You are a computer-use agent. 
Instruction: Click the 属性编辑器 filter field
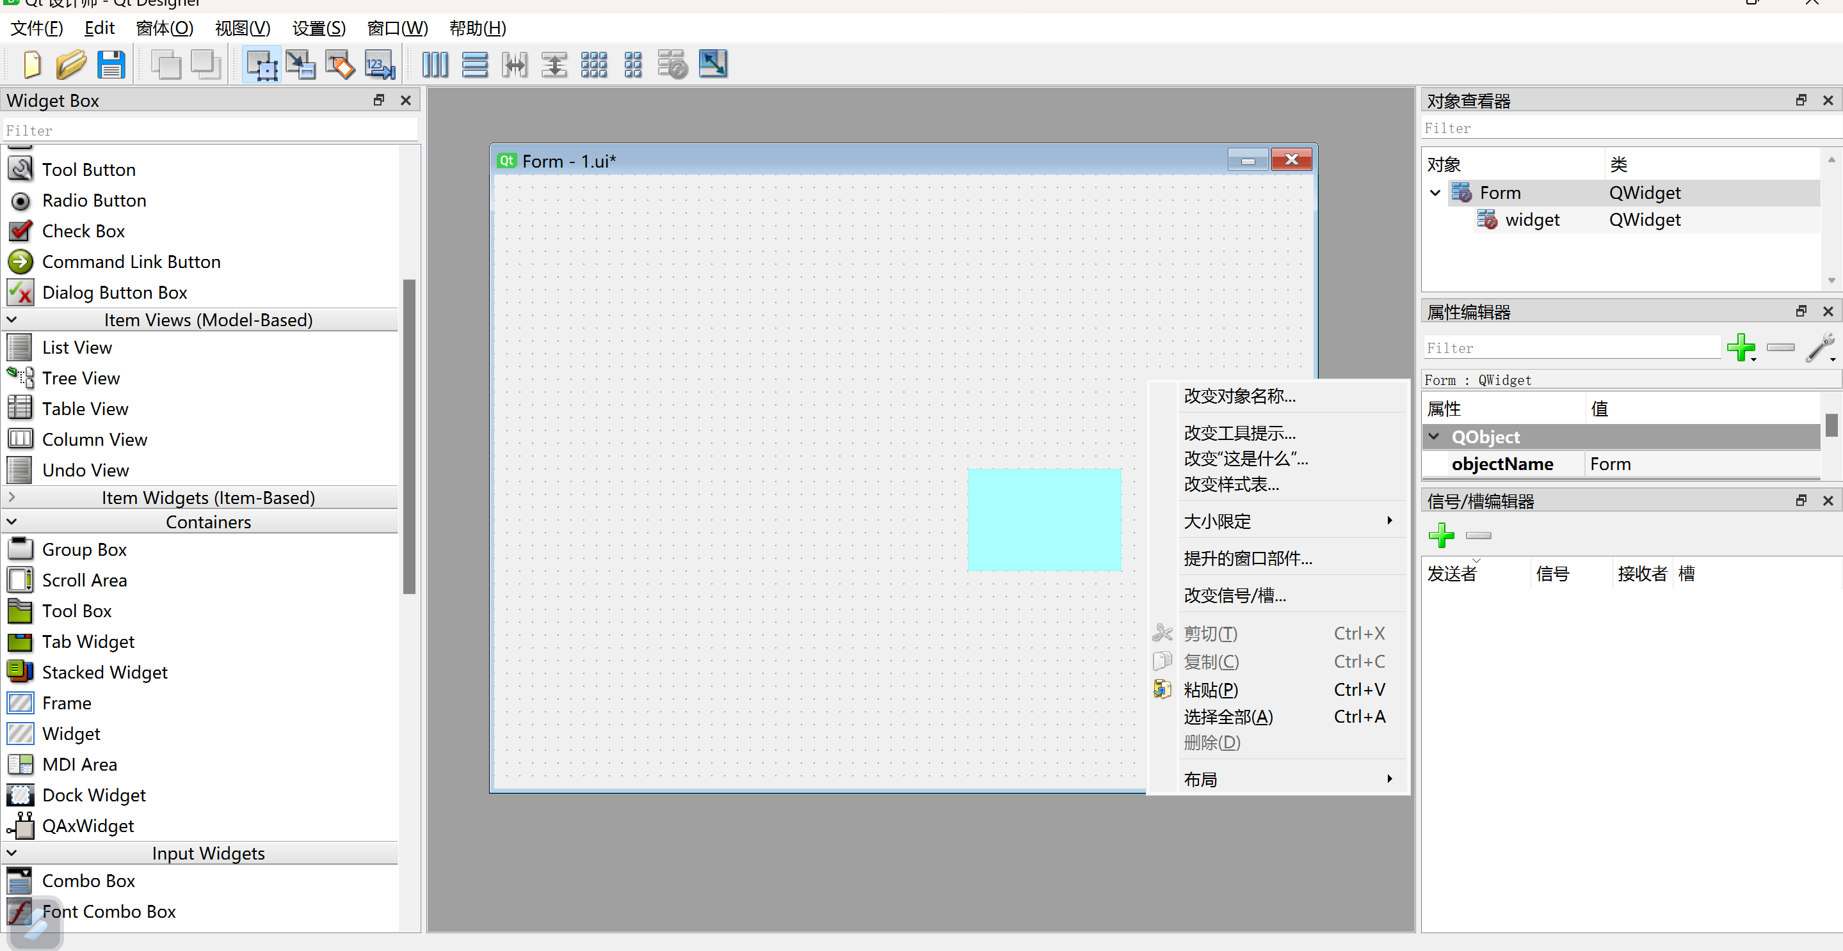1572,348
